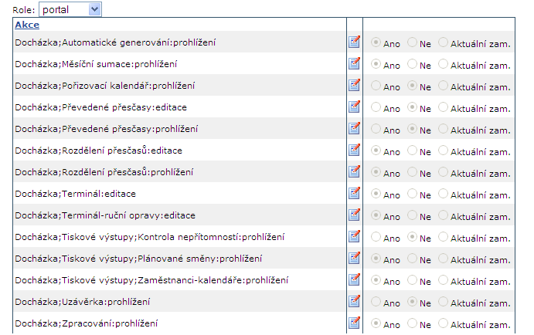Select Ne for Měsíční sumace:prohlížení

click(x=412, y=63)
